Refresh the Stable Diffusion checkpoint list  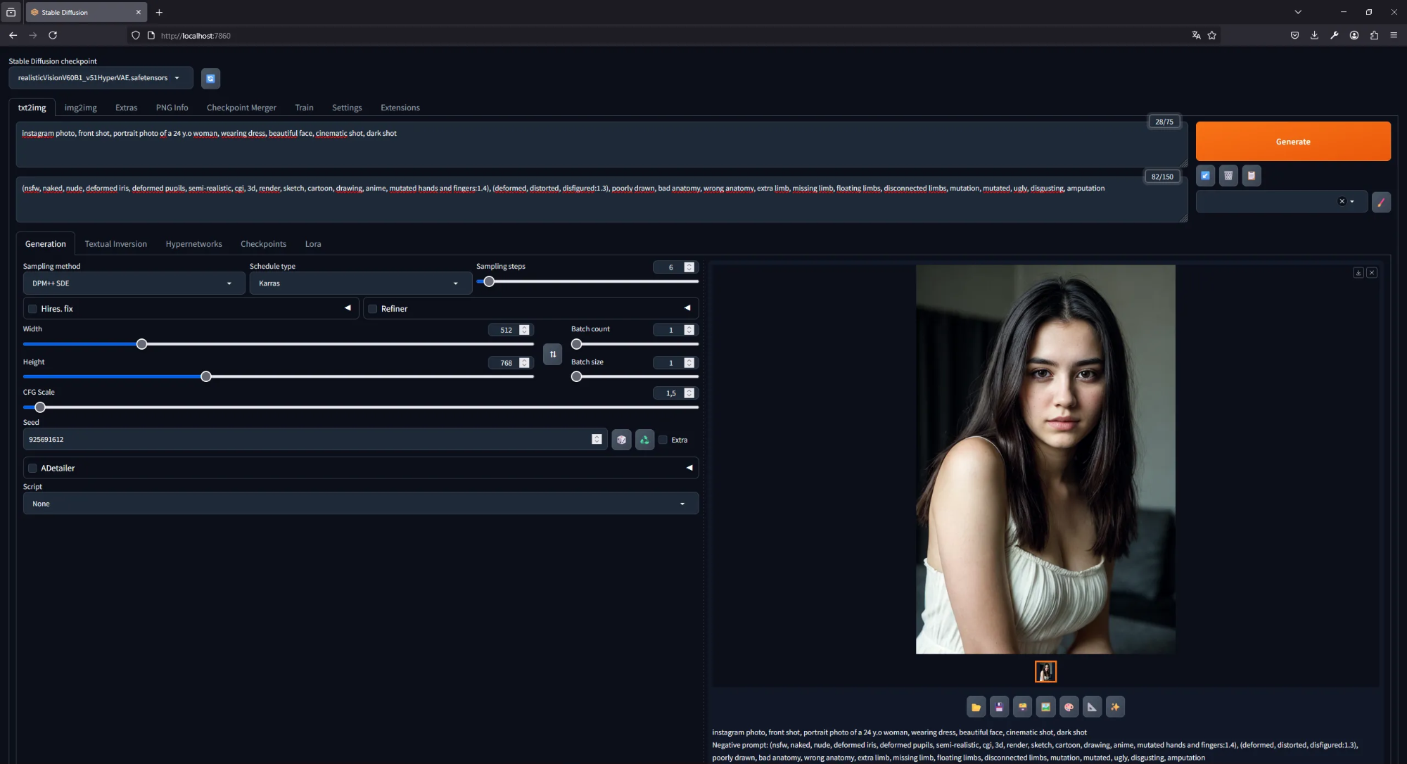point(210,78)
